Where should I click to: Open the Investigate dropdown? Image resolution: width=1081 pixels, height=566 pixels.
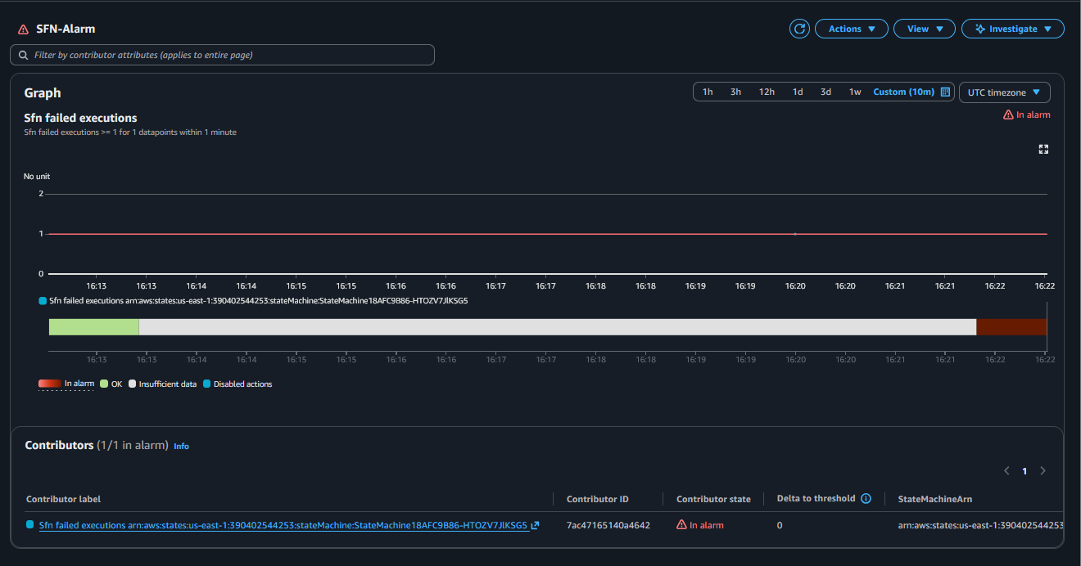click(1012, 28)
